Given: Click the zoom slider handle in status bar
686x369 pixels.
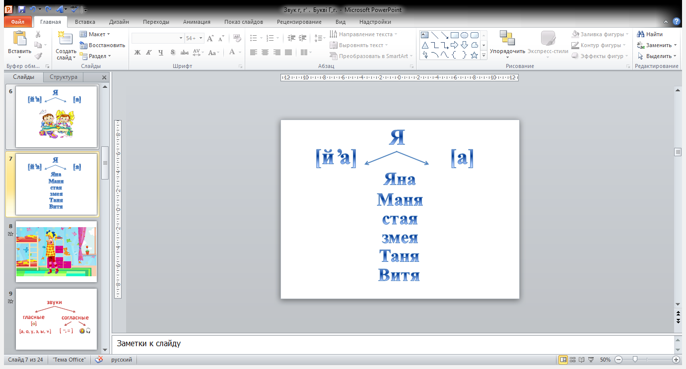Looking at the screenshot, I should [634, 360].
